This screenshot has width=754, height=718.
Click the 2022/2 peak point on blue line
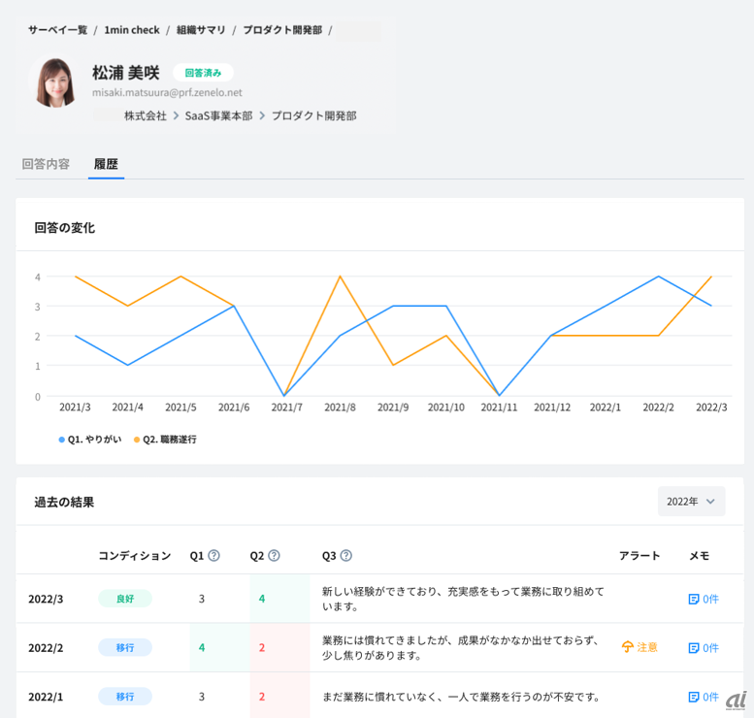(x=659, y=277)
